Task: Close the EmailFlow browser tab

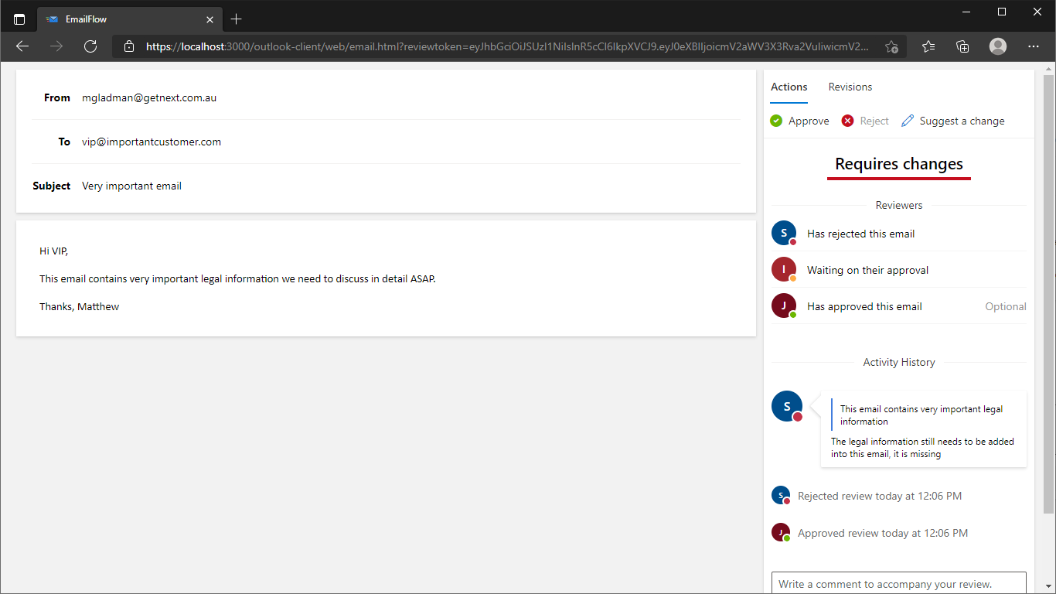Action: tap(209, 19)
